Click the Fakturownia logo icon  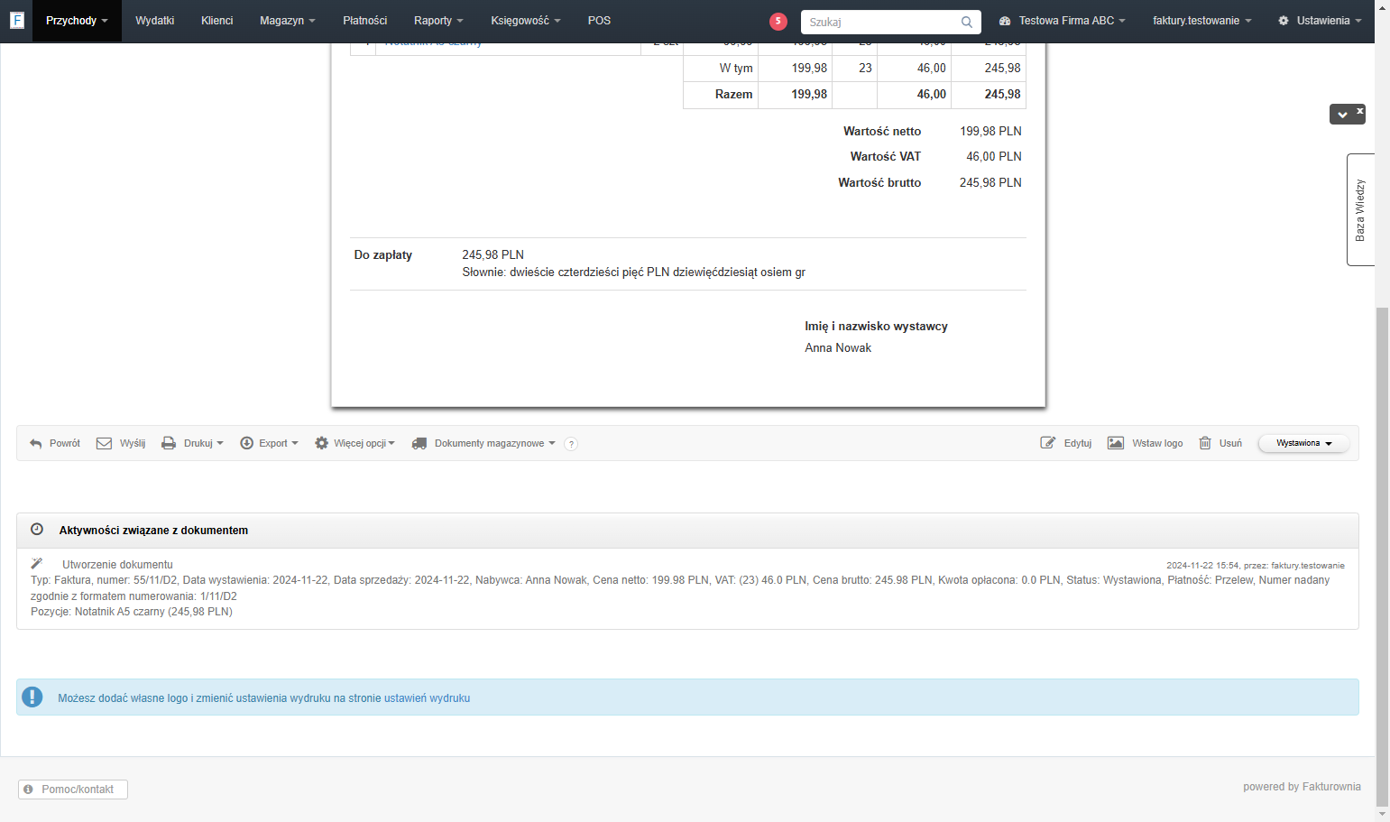pyautogui.click(x=16, y=20)
